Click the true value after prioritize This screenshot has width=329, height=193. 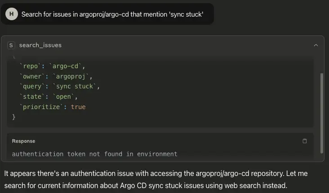(x=78, y=107)
